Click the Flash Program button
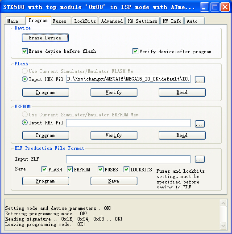This screenshot has width=232, height=234. point(46,92)
